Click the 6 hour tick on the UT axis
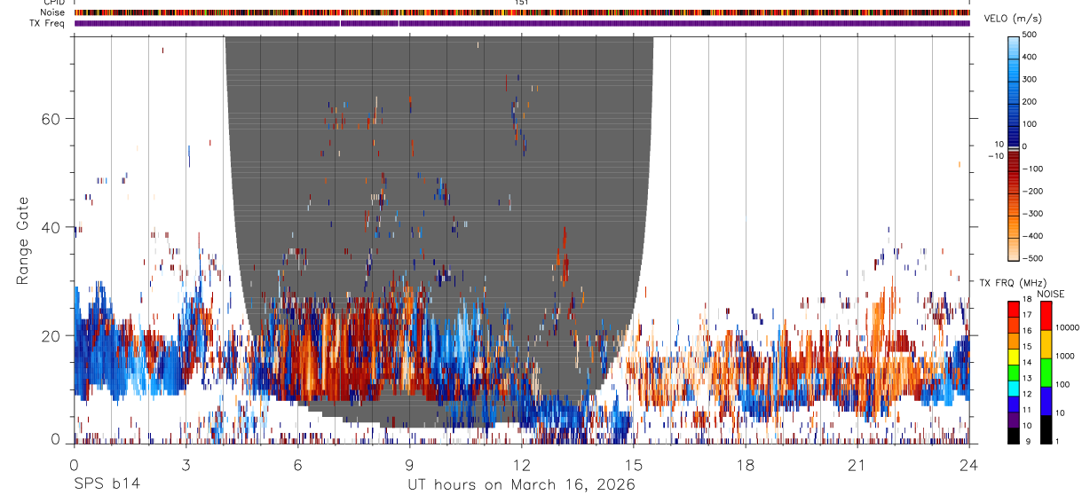Screen dimensions: 1090x503 coord(298,464)
